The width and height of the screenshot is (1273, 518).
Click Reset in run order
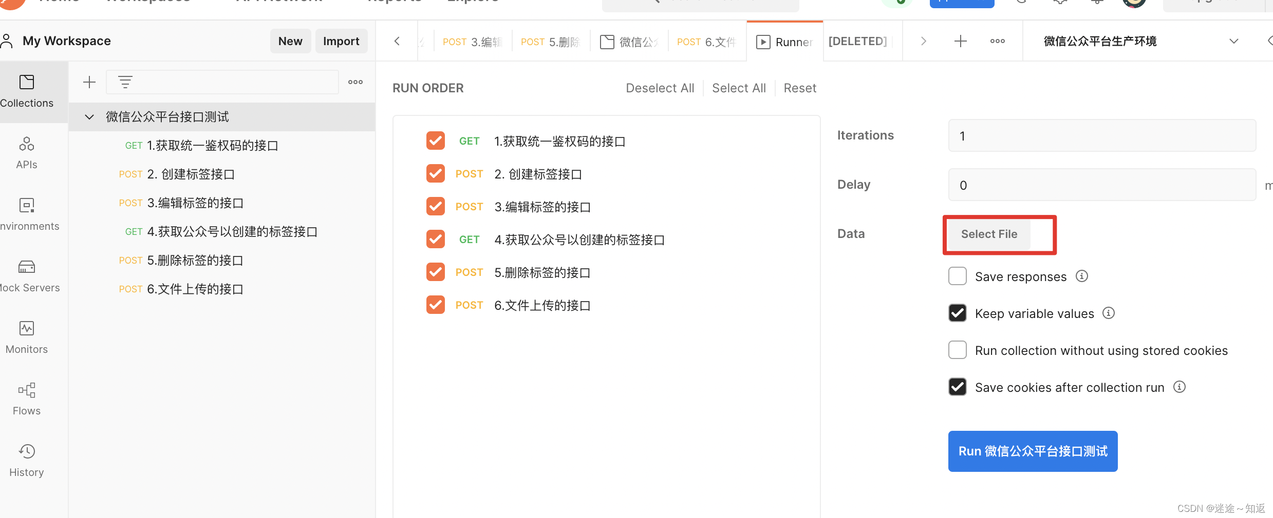[800, 88]
